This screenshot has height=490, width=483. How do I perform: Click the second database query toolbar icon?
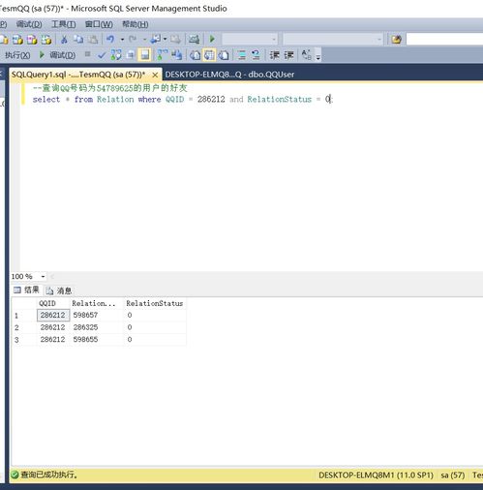(x=17, y=40)
